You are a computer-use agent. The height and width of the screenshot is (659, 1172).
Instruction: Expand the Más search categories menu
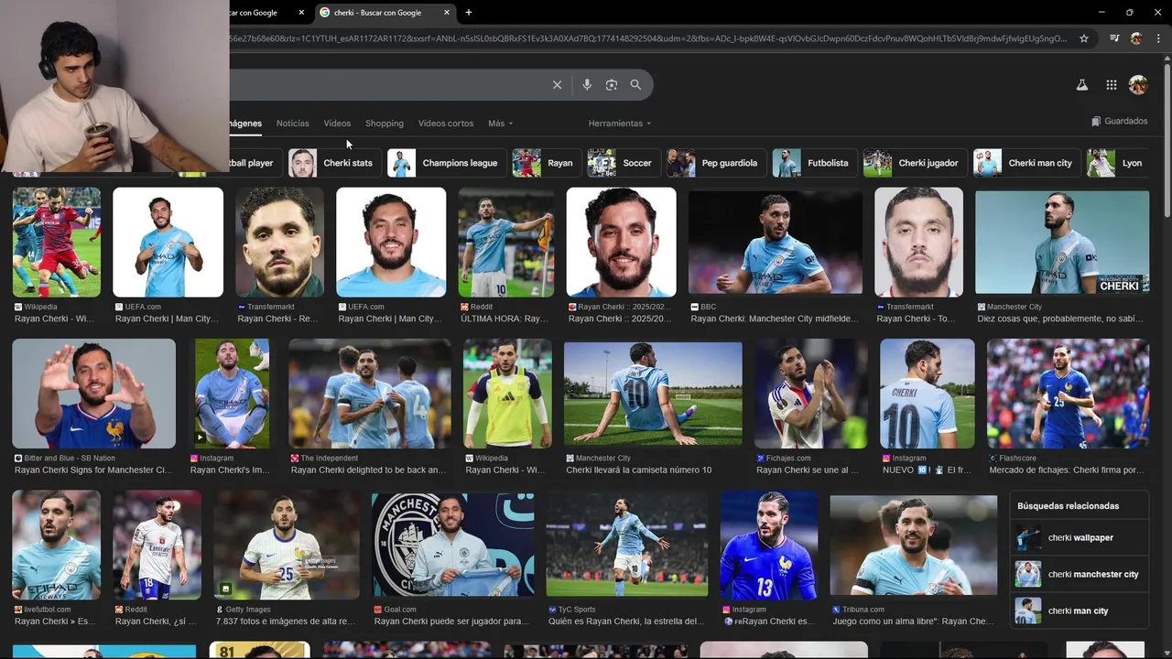[500, 124]
